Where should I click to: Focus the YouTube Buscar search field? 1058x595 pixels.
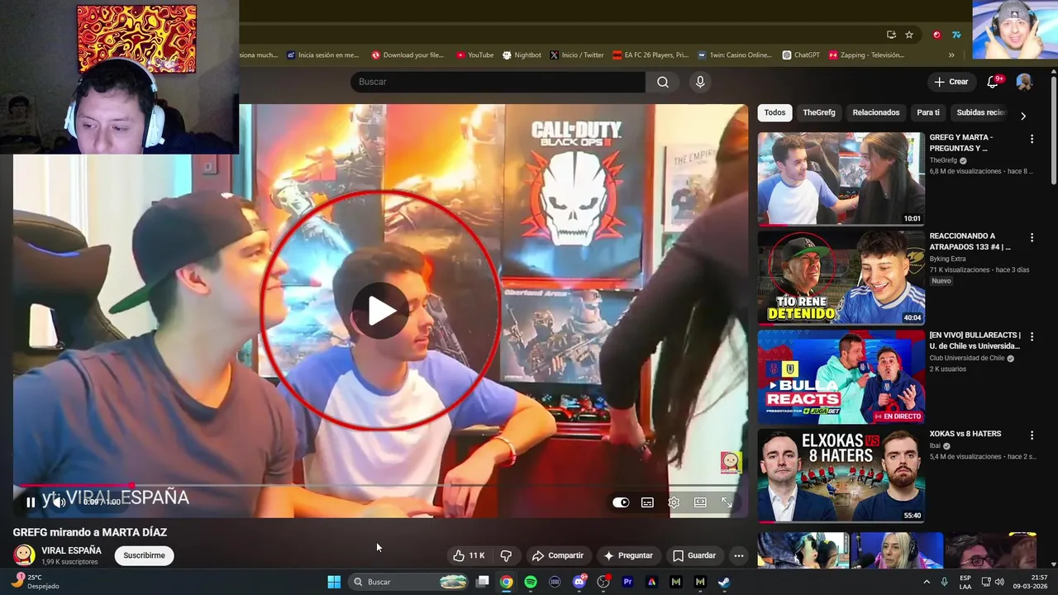coord(498,82)
